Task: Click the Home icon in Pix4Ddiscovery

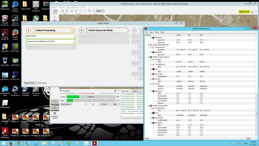Action: click(55, 17)
